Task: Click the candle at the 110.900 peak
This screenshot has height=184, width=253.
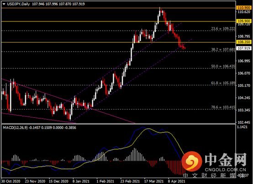Action: pyautogui.click(x=159, y=12)
